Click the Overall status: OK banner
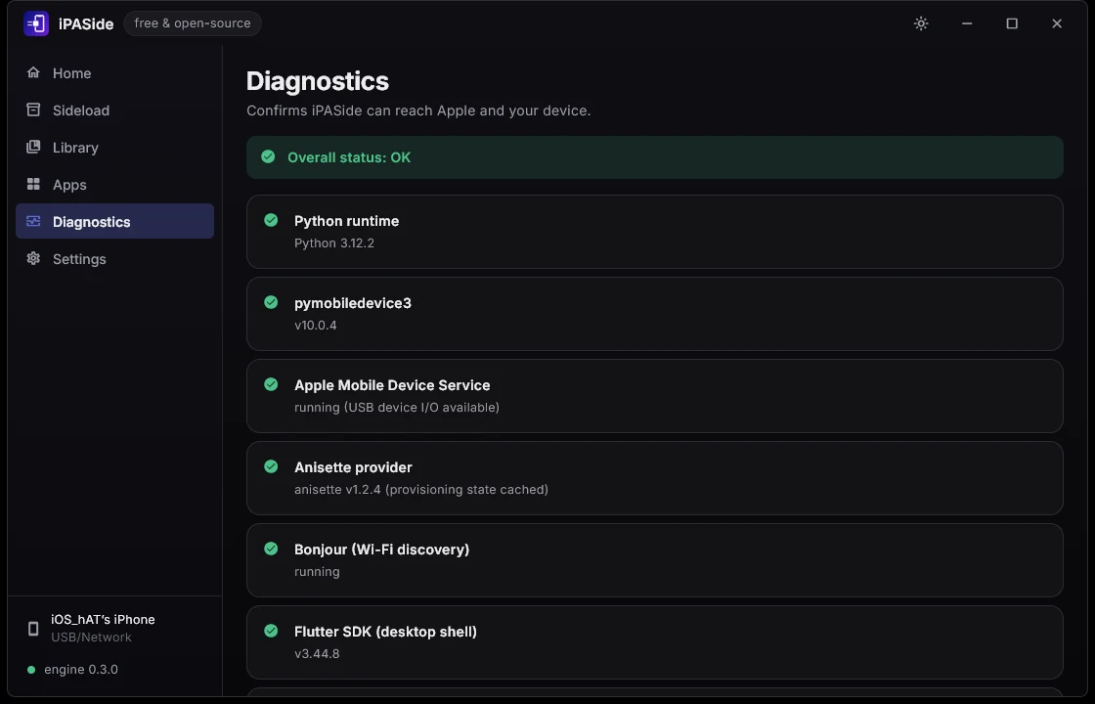The height and width of the screenshot is (704, 1095). tap(654, 157)
